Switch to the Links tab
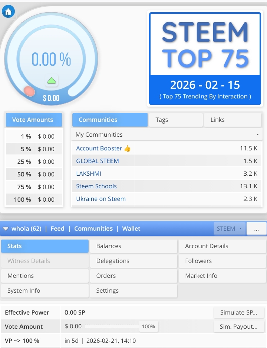267x348 pixels. click(x=233, y=120)
